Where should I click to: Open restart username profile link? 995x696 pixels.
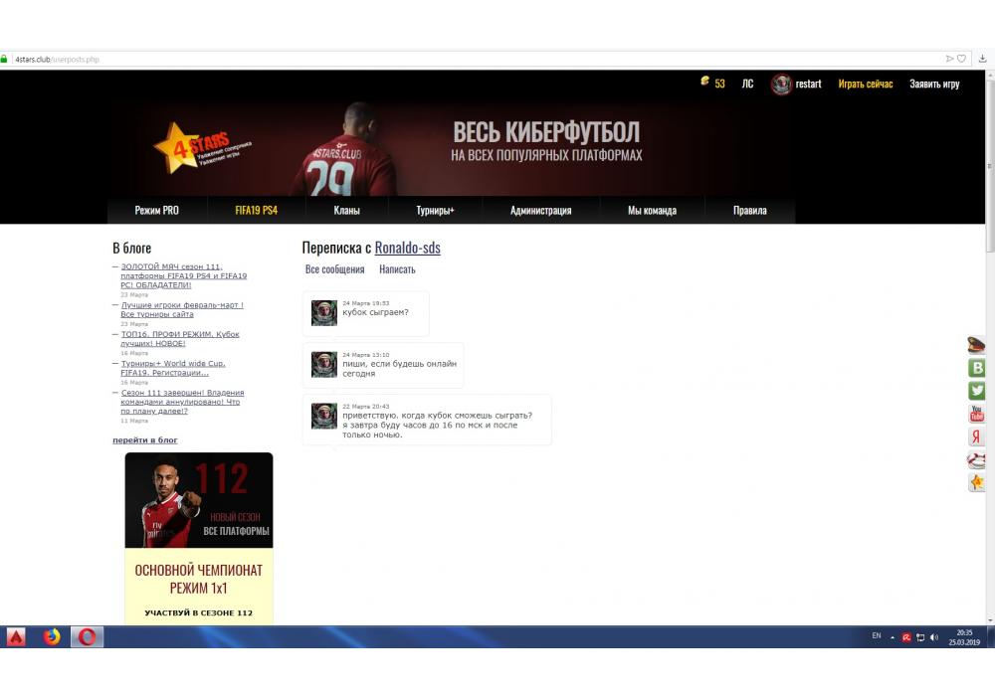click(808, 84)
